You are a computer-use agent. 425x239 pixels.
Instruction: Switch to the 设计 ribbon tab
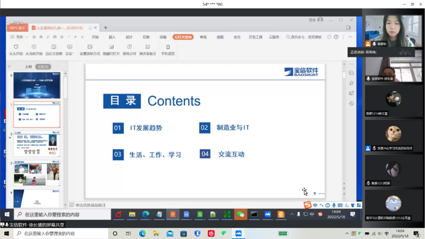pos(129,37)
